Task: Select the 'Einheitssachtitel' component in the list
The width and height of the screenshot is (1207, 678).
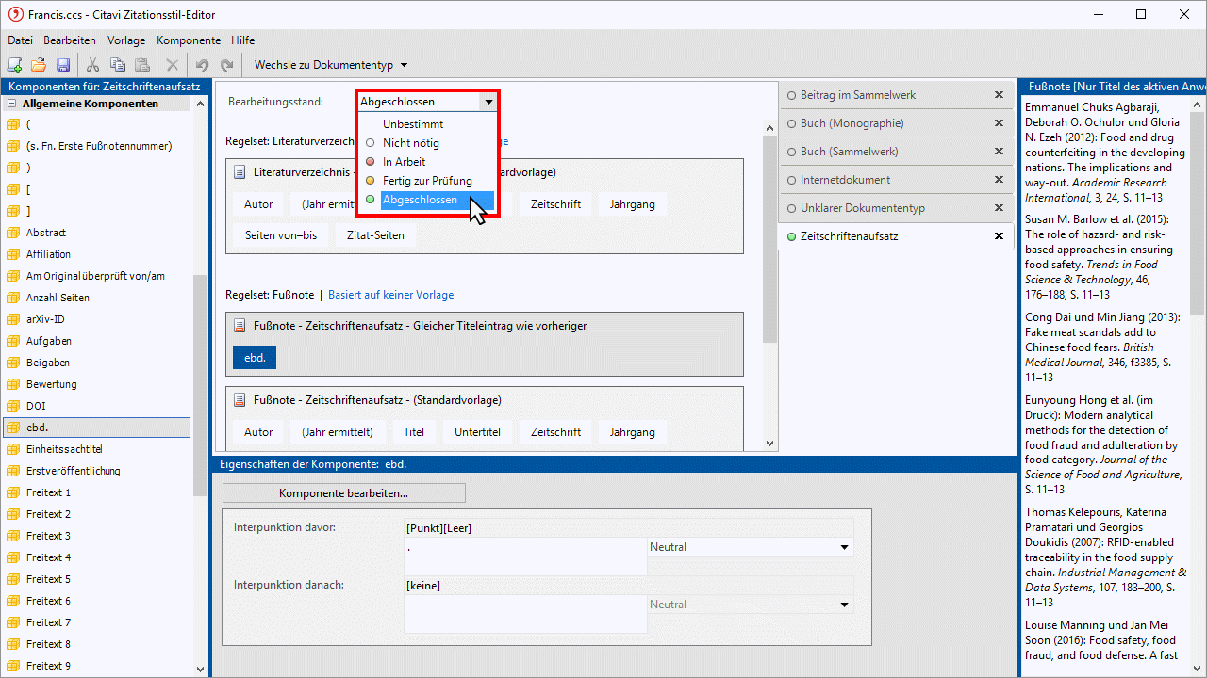Action: 63,449
